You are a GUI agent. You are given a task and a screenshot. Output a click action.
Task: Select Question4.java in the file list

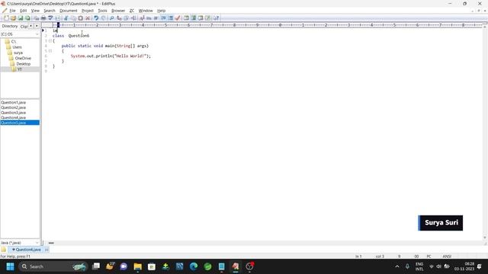[14, 118]
